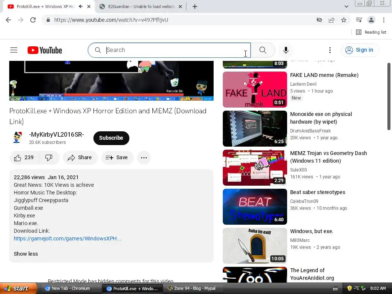Reload the YouTube page
This screenshot has width=392, height=294.
33,20
